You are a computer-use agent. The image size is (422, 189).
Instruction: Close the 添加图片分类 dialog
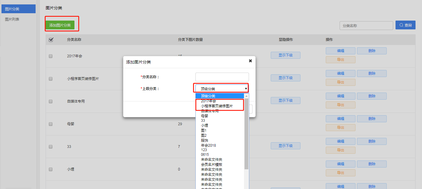[x=250, y=61]
